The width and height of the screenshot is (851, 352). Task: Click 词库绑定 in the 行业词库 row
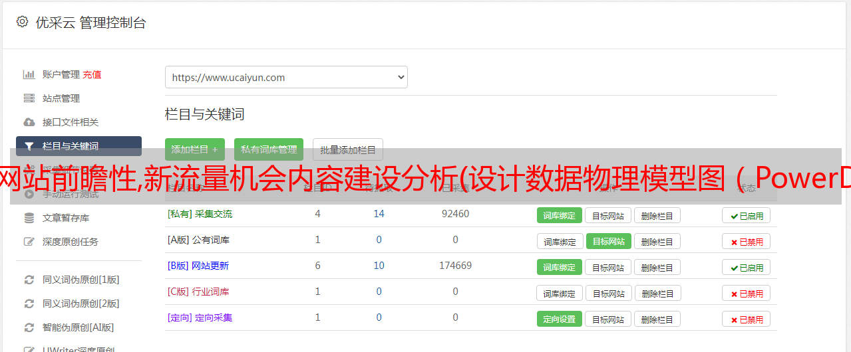click(x=560, y=293)
